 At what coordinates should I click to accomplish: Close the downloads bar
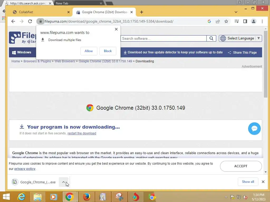(x=263, y=182)
